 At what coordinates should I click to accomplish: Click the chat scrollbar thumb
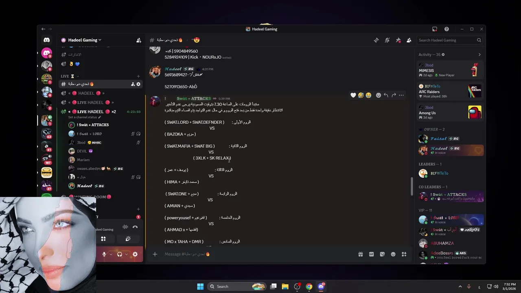(412, 187)
